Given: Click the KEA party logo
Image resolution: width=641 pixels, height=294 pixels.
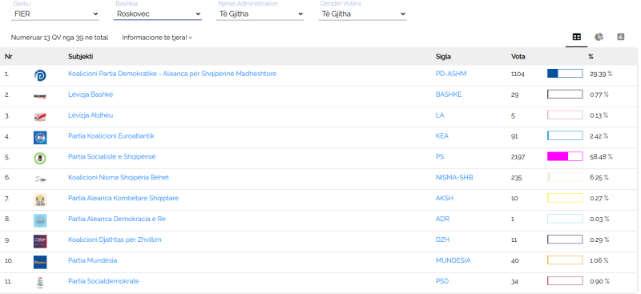Looking at the screenshot, I should coord(40,138).
